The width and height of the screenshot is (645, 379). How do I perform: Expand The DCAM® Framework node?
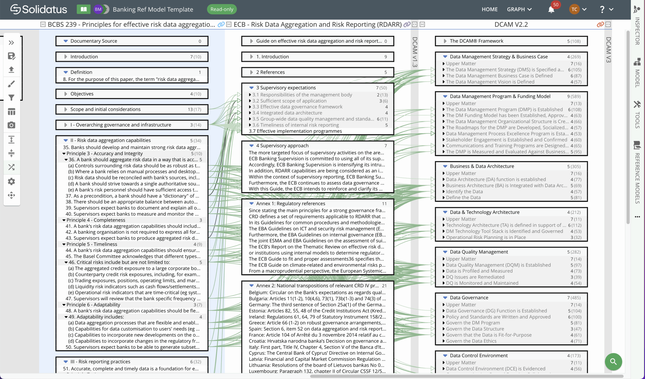445,41
